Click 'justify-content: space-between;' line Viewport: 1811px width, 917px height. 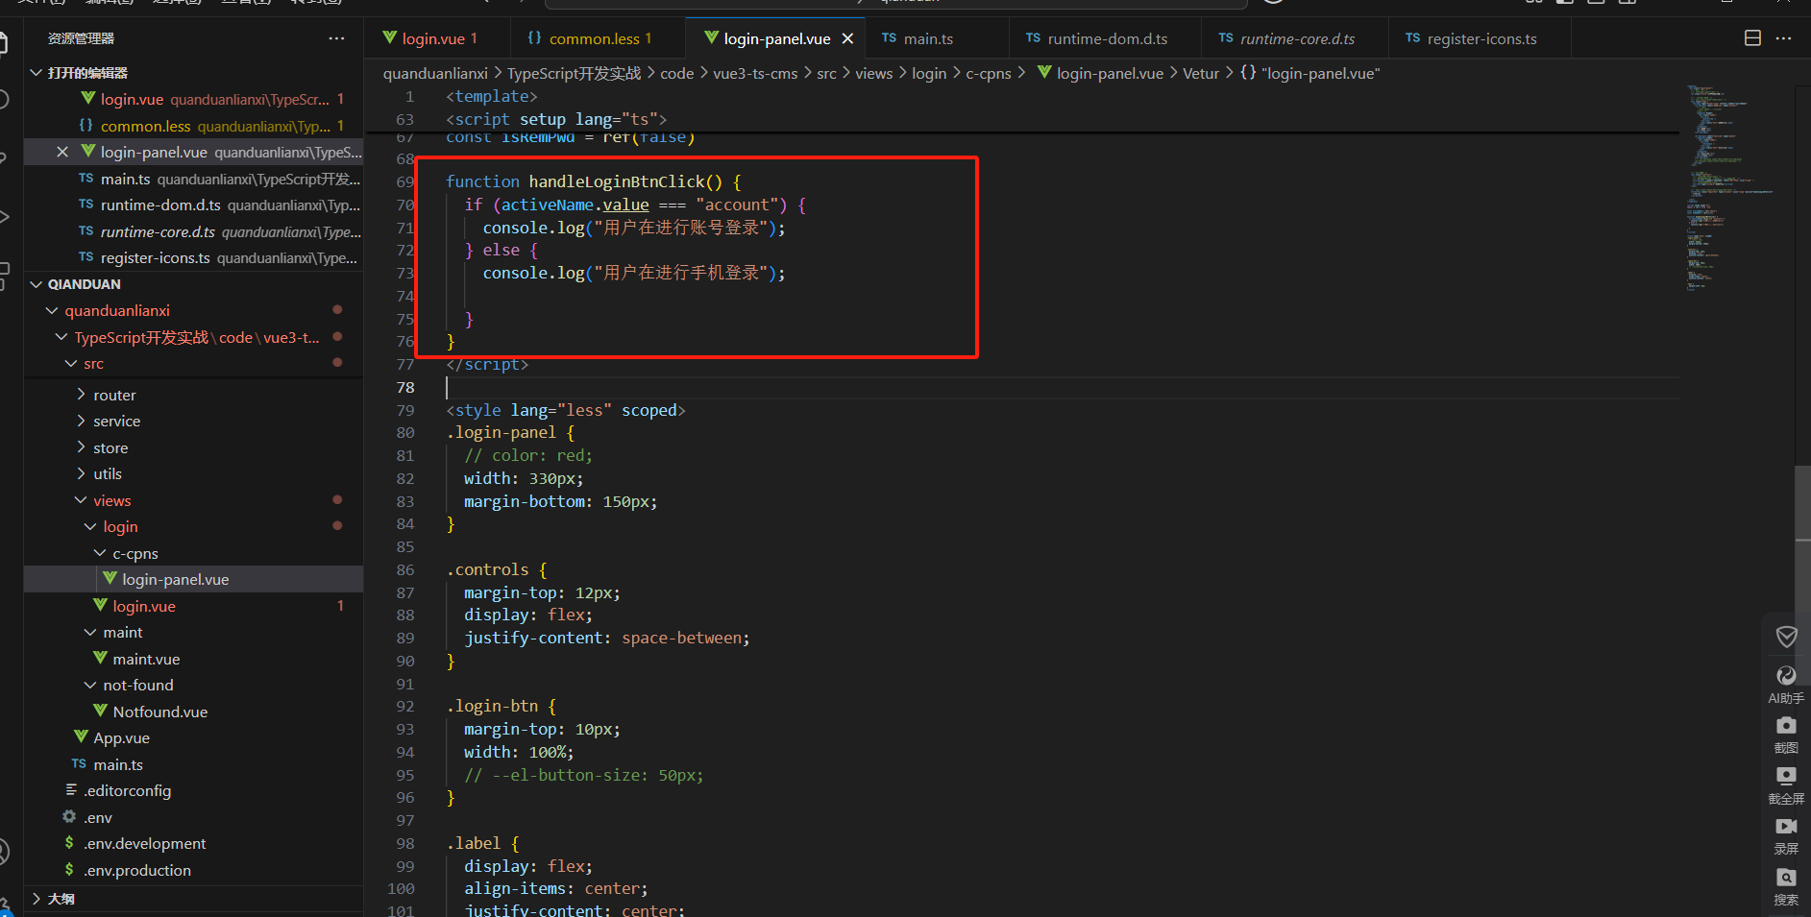click(607, 638)
